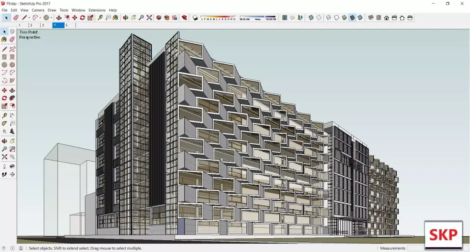The width and height of the screenshot is (470, 252).
Task: Enable Shaded face style
Action: (344, 18)
